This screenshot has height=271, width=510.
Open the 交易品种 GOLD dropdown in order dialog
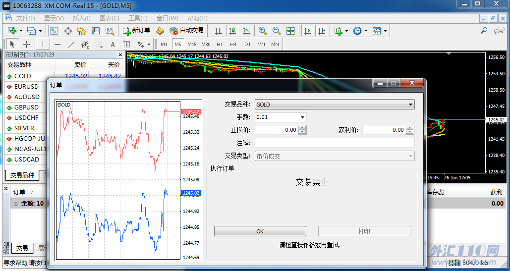(335, 105)
